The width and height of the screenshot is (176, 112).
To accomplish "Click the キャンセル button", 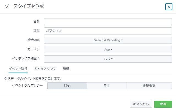I will pyautogui.click(x=141, y=104).
